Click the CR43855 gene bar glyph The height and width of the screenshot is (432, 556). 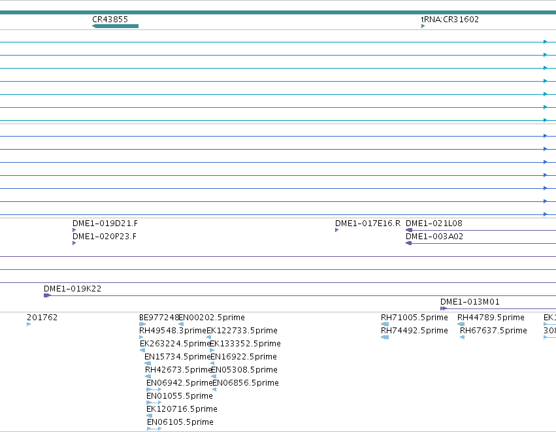pyautogui.click(x=115, y=26)
